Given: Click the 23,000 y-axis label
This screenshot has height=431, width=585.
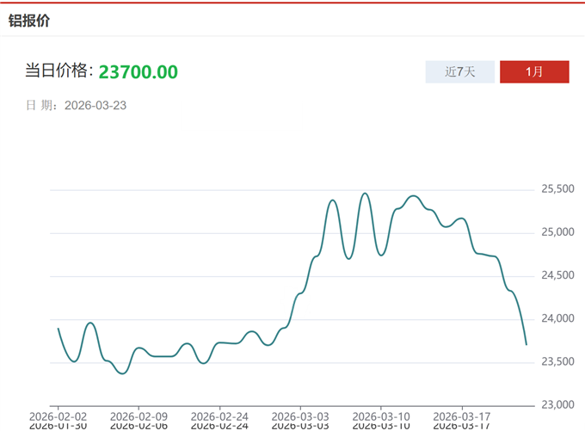Looking at the screenshot, I should (x=557, y=405).
